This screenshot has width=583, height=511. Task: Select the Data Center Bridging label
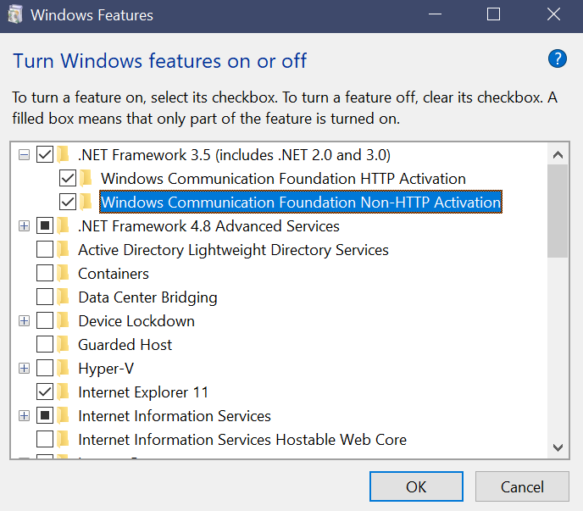(147, 297)
